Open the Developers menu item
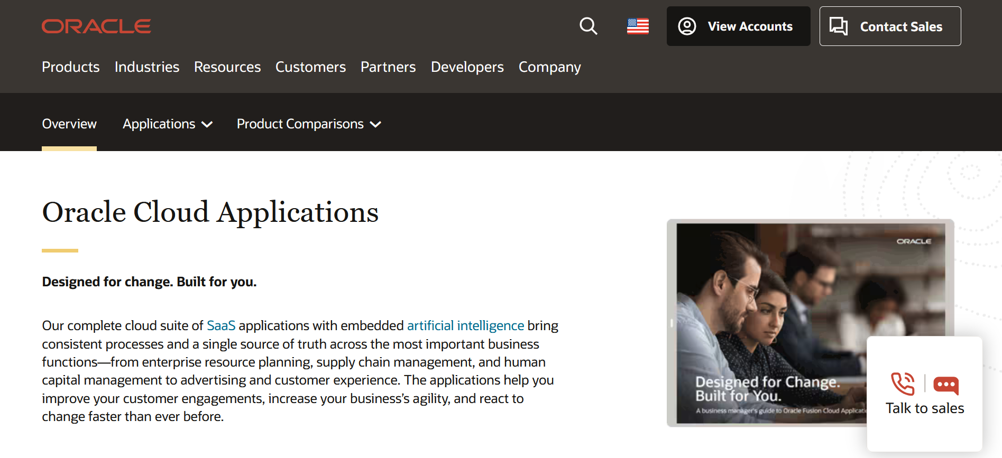Viewport: 1002px width, 458px height. 467,67
